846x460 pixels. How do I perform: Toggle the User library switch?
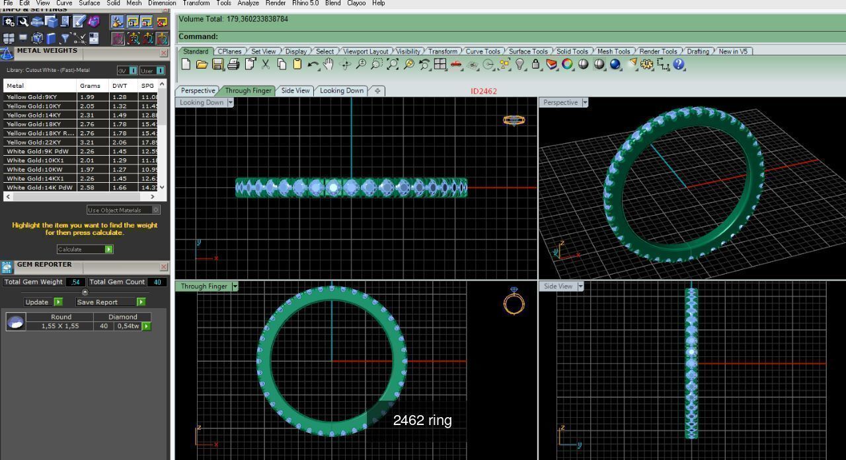(153, 71)
